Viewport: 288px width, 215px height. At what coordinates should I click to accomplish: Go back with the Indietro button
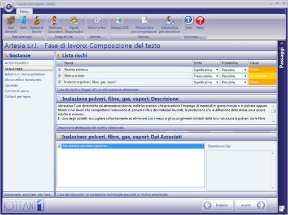tap(218, 205)
